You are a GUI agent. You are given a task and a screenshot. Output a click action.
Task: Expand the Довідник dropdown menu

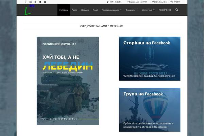coord(131,10)
